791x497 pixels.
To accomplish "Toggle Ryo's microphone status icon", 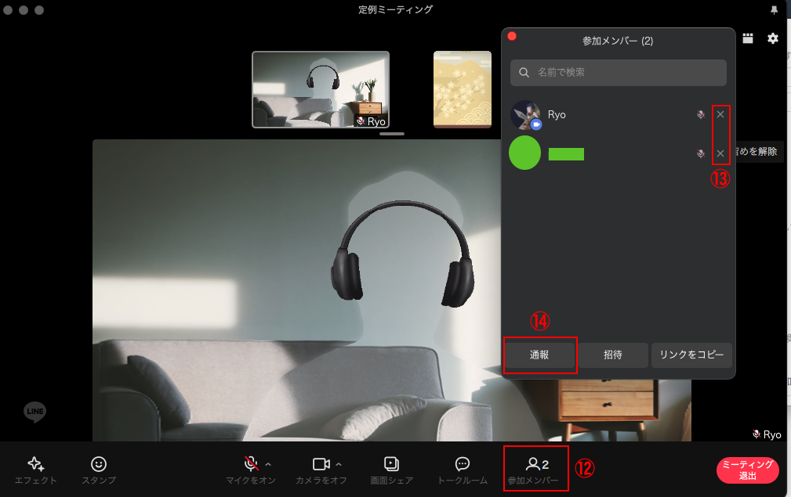I will coord(700,114).
